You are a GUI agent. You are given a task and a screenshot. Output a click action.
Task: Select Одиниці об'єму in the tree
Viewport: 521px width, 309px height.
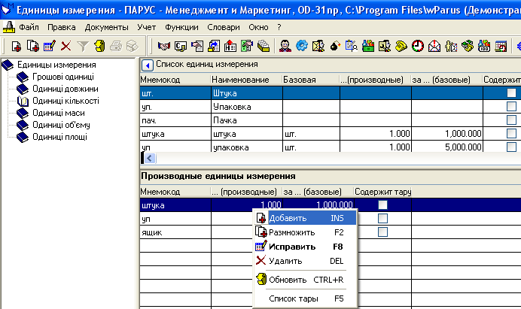[61, 125]
